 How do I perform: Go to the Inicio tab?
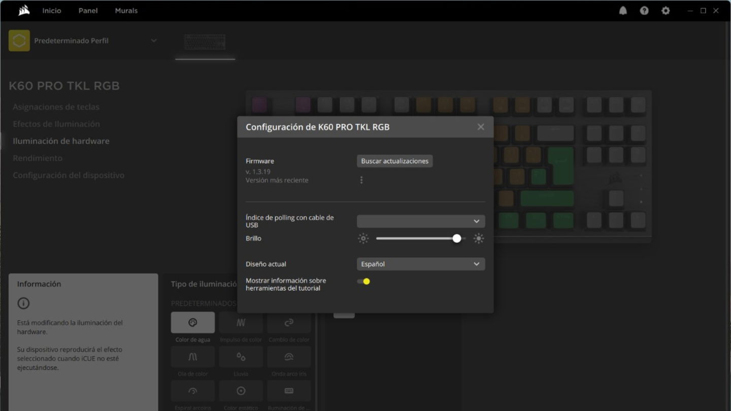[x=52, y=11]
